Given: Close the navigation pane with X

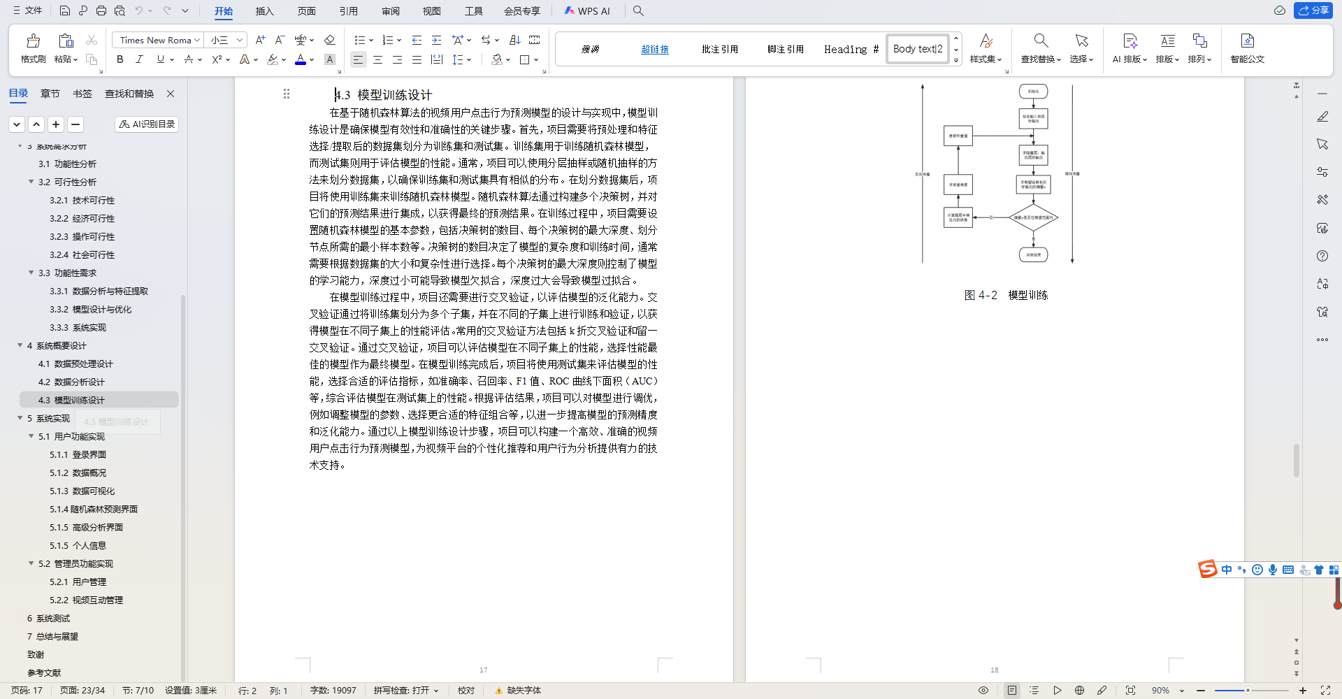Looking at the screenshot, I should click(x=170, y=94).
